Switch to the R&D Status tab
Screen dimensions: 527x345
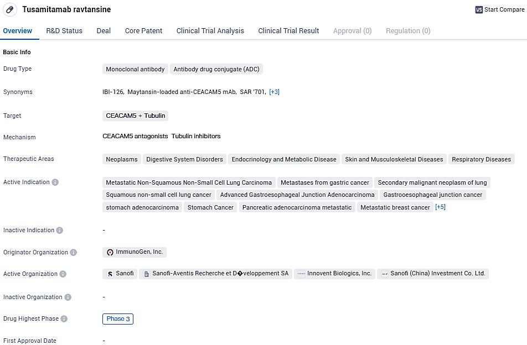click(64, 31)
